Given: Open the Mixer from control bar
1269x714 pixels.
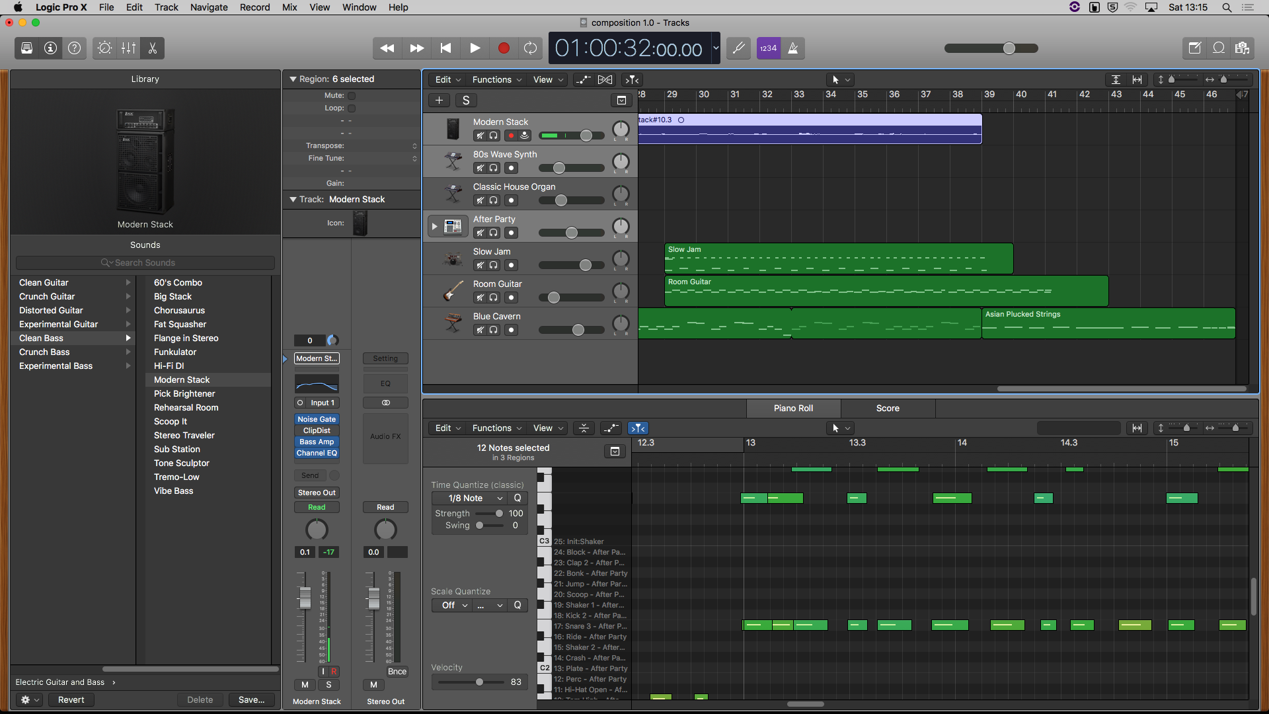Looking at the screenshot, I should (129, 48).
